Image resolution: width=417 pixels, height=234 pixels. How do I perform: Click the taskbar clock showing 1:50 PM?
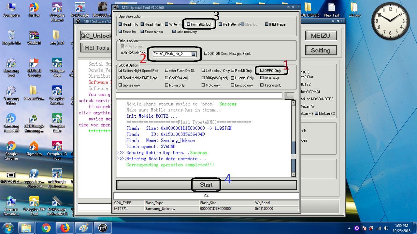pos(401,228)
